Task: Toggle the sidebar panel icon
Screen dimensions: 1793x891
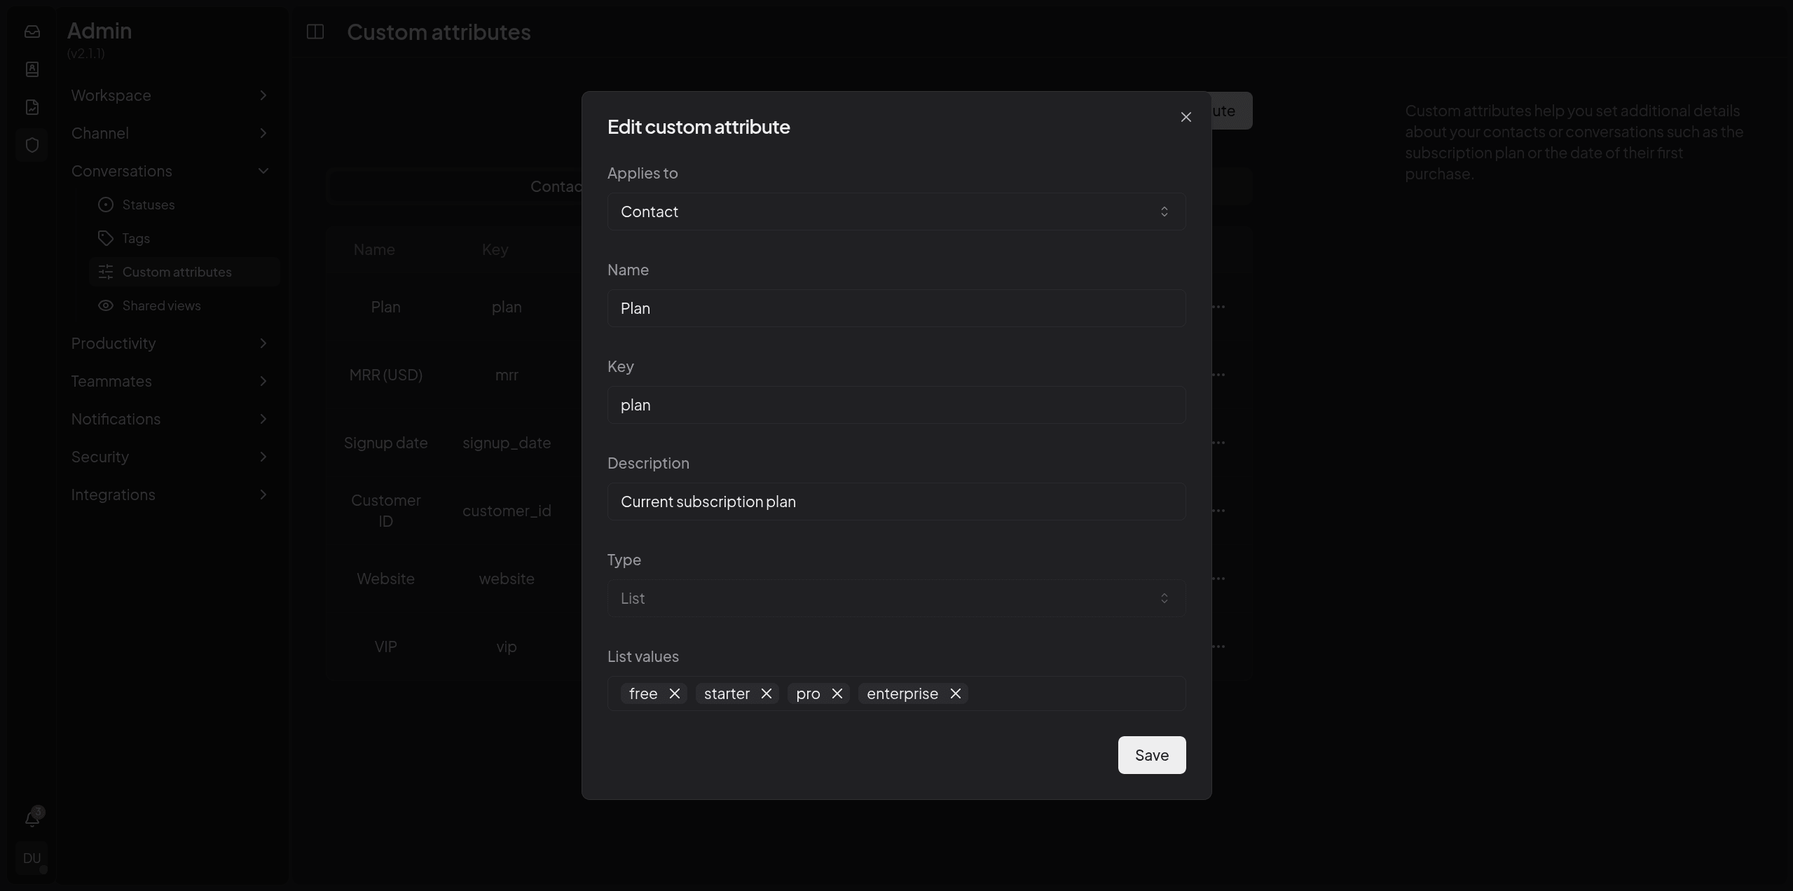Action: coord(315,32)
